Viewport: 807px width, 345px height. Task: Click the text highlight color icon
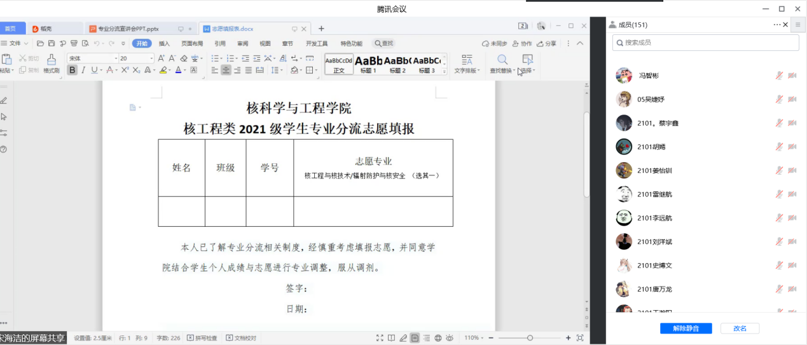click(x=163, y=70)
